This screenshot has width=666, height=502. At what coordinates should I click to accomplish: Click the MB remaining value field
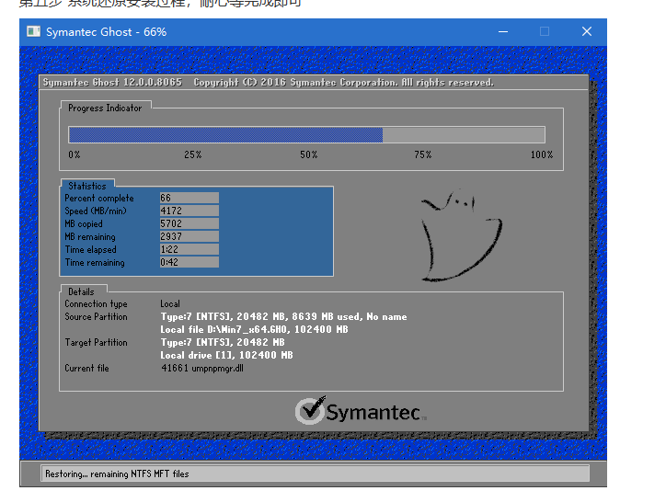[189, 236]
